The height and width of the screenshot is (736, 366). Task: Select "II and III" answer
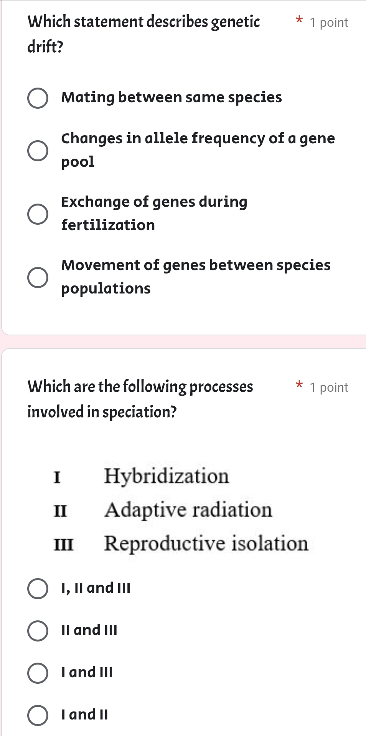pyautogui.click(x=38, y=630)
